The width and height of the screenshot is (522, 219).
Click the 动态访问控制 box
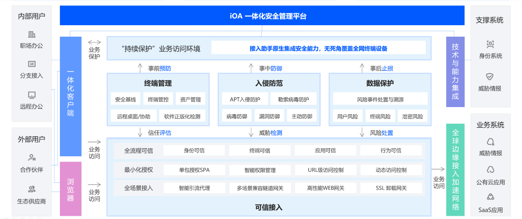coord(391,170)
